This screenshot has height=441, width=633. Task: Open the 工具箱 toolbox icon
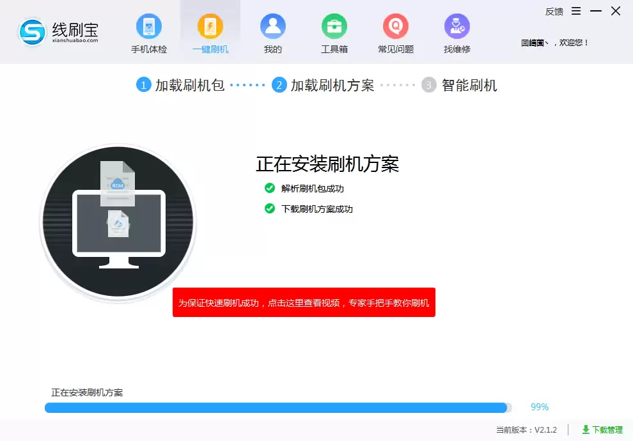point(334,26)
